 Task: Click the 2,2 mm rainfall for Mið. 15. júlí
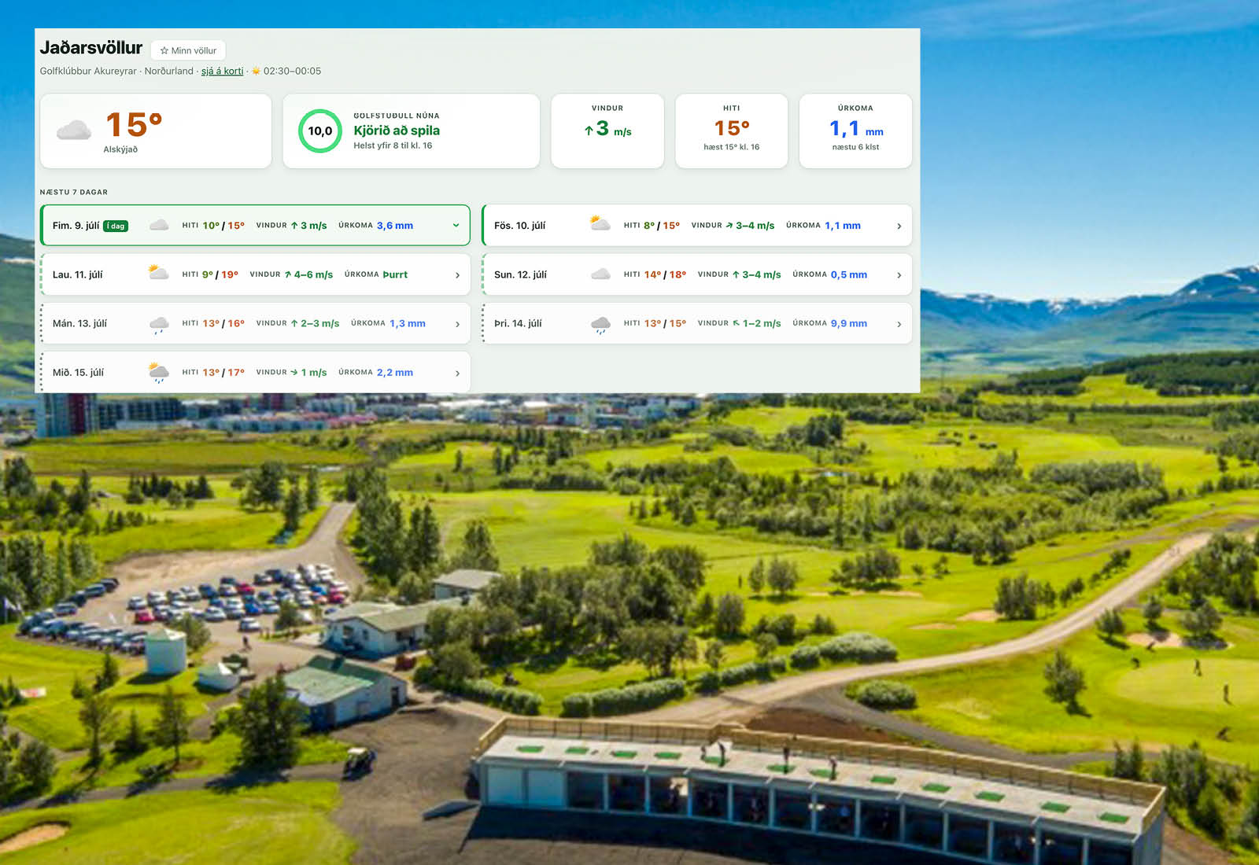(x=395, y=373)
